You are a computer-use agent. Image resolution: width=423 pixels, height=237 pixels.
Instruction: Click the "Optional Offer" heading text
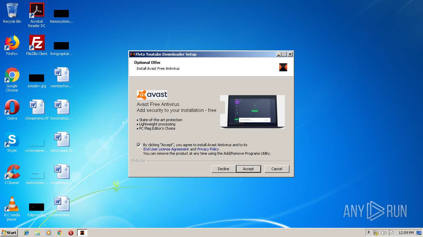click(x=147, y=63)
